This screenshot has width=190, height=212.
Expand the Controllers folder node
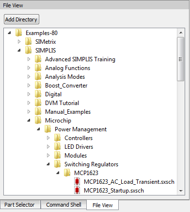(x=48, y=138)
